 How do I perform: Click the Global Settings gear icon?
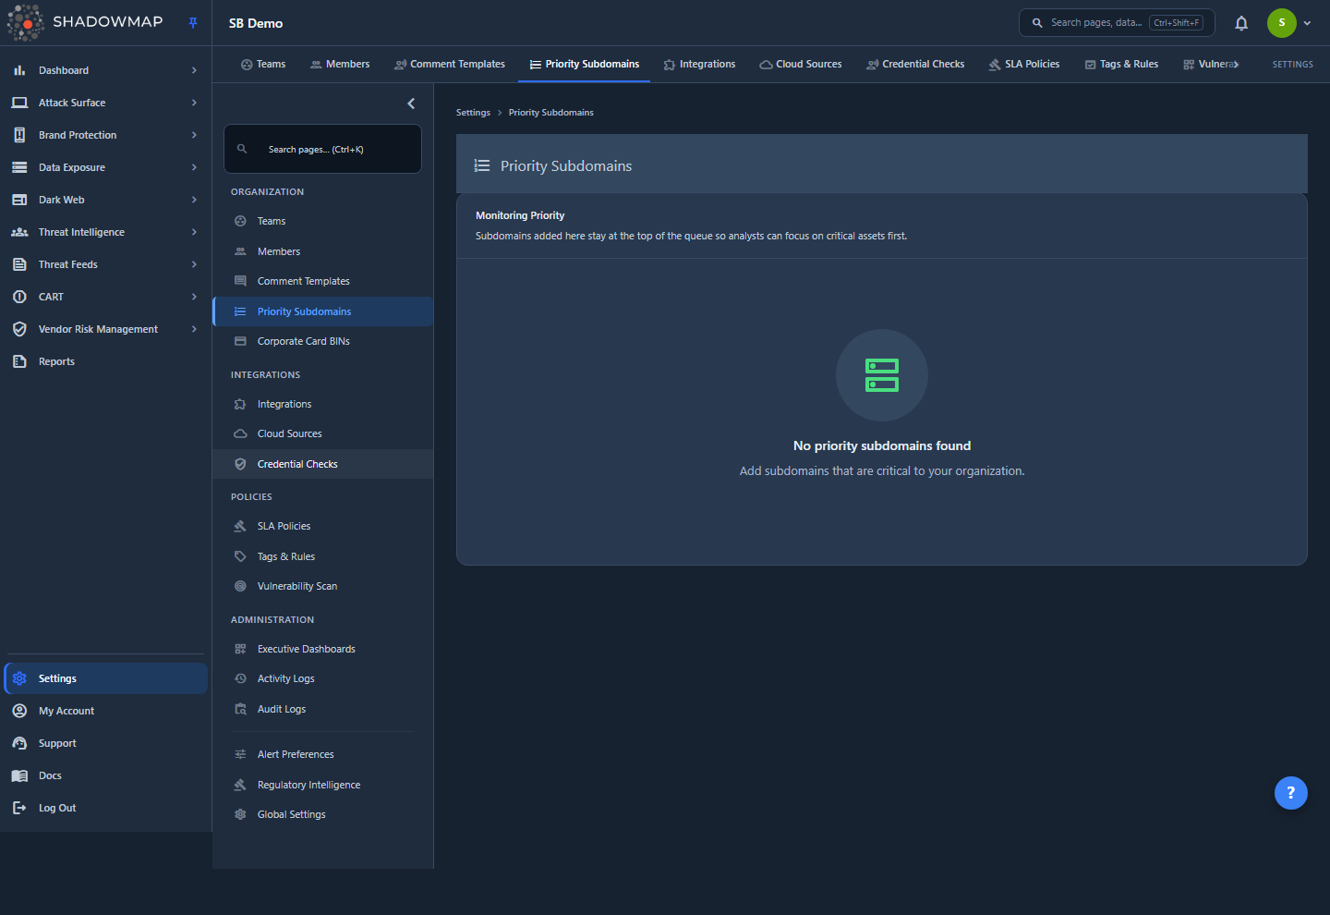240,814
